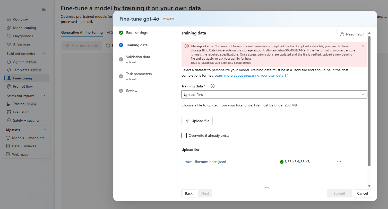
Task: Click the Web apps icon
Action: pos(8,154)
